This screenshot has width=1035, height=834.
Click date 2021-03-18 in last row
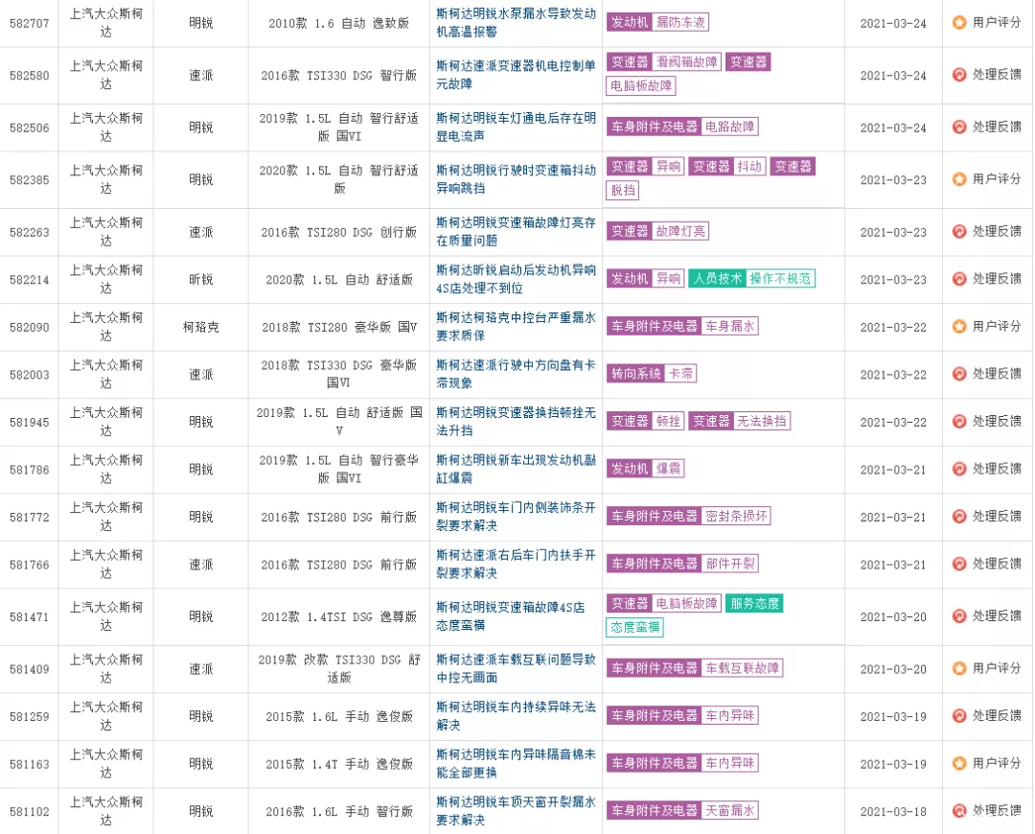point(893,811)
